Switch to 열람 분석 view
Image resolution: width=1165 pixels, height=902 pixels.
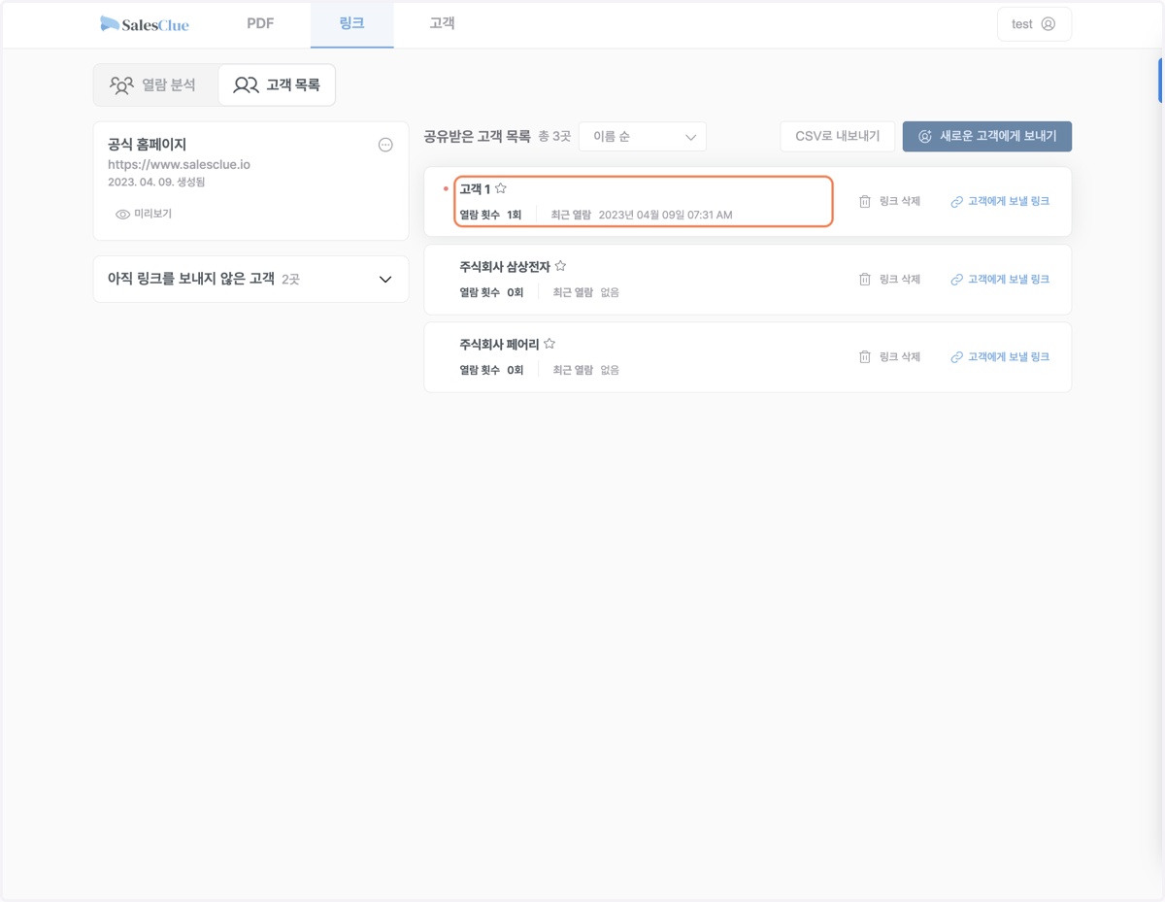click(x=154, y=85)
